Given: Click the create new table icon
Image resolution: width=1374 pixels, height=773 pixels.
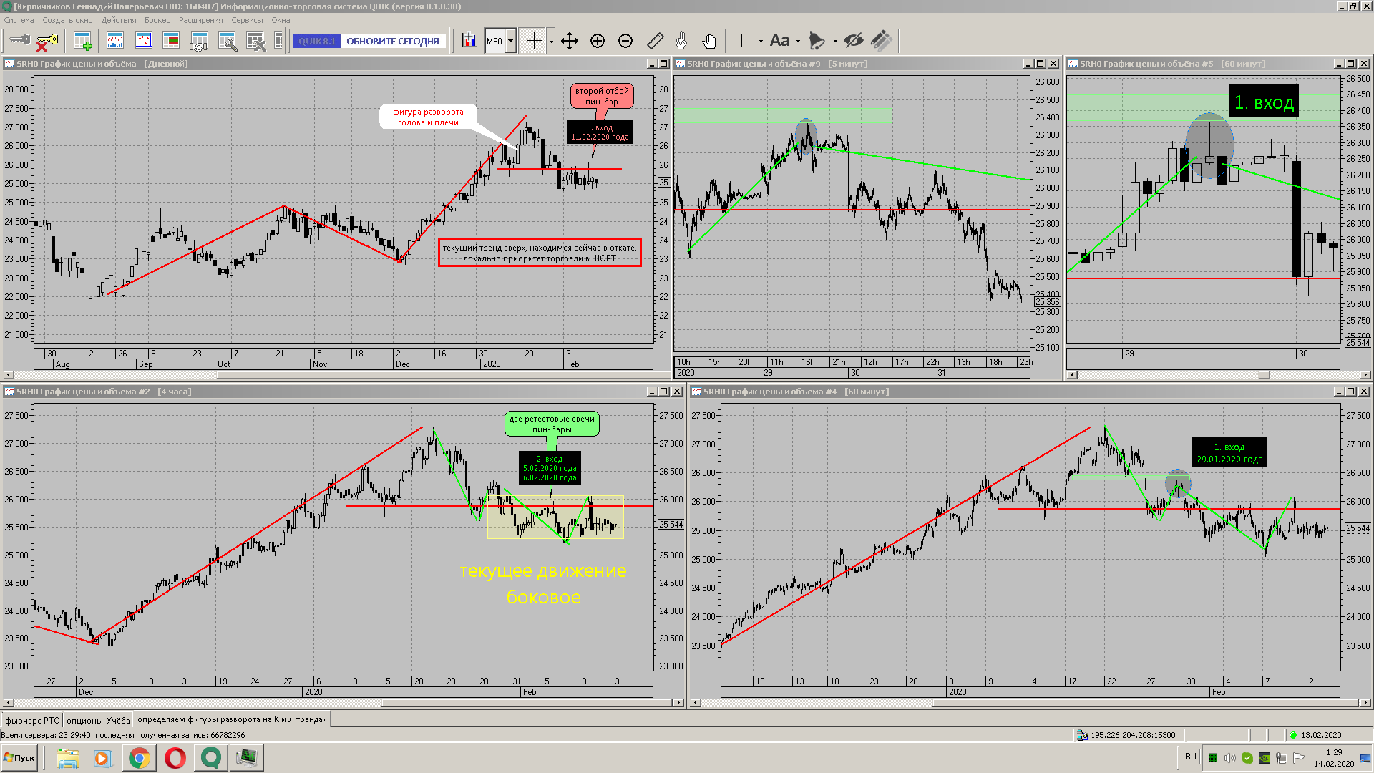Looking at the screenshot, I should click(83, 41).
